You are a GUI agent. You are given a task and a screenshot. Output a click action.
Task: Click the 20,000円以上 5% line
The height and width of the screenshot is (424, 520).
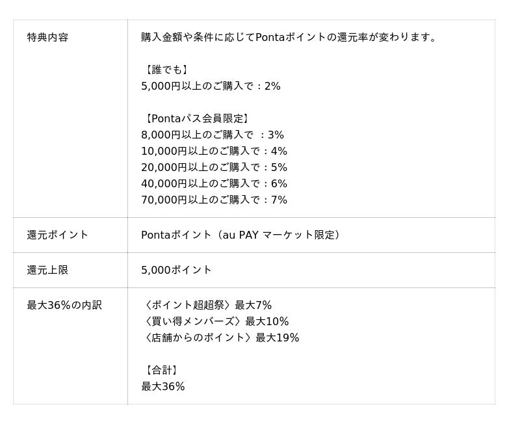pos(214,168)
